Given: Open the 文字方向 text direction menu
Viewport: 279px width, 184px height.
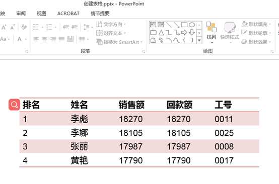Looking at the screenshot, I should click(111, 24).
